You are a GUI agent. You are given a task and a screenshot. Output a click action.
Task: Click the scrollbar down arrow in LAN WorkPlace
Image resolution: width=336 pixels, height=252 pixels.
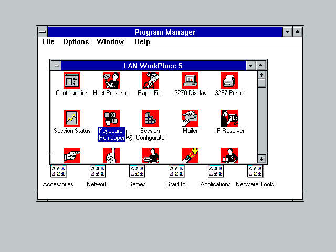click(x=261, y=158)
